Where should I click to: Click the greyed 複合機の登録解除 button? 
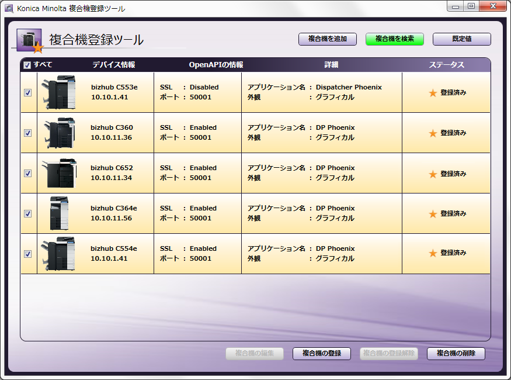tap(389, 353)
